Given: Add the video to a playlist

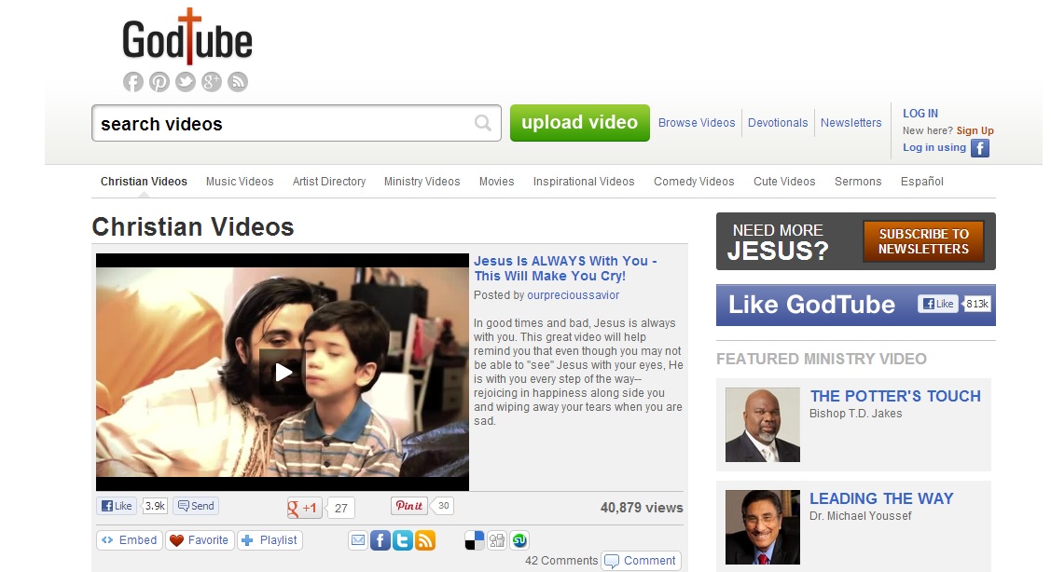Looking at the screenshot, I should [x=270, y=539].
